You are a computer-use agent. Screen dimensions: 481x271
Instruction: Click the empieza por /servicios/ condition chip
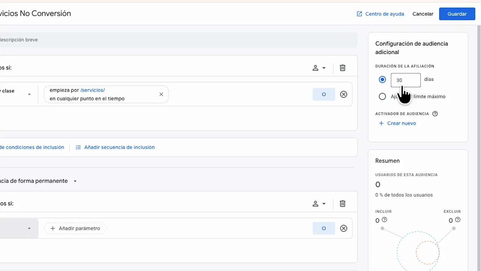[106, 94]
